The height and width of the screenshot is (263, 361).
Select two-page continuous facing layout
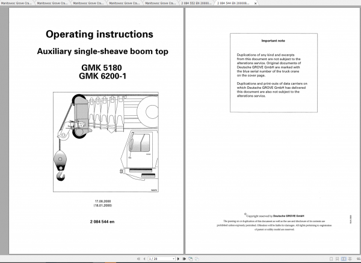(x=350, y=259)
